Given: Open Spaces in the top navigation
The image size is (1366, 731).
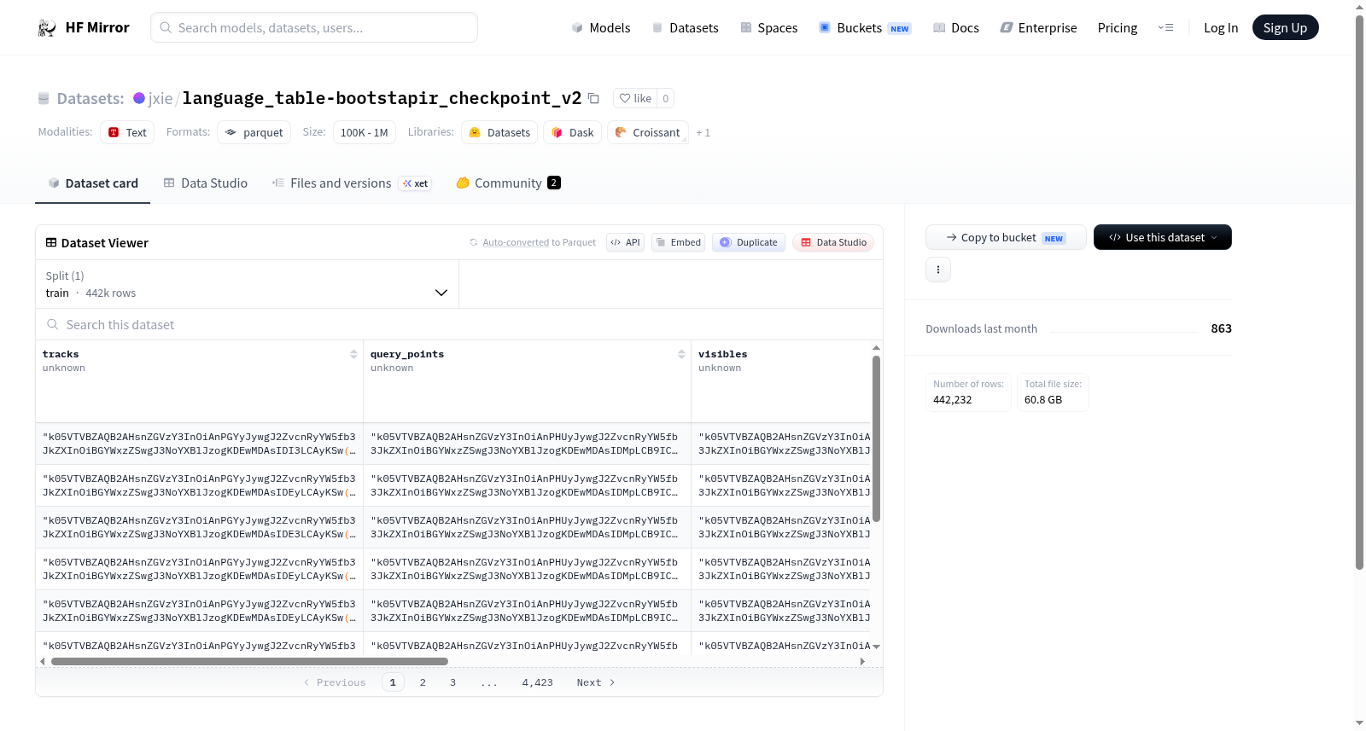Looking at the screenshot, I should (x=768, y=27).
